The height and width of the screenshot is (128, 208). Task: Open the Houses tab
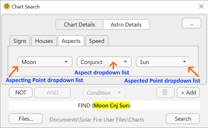[44, 41]
